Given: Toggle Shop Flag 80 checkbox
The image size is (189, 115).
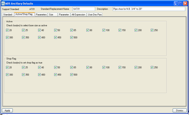Looking at the screenshot, I should click(x=88, y=67).
